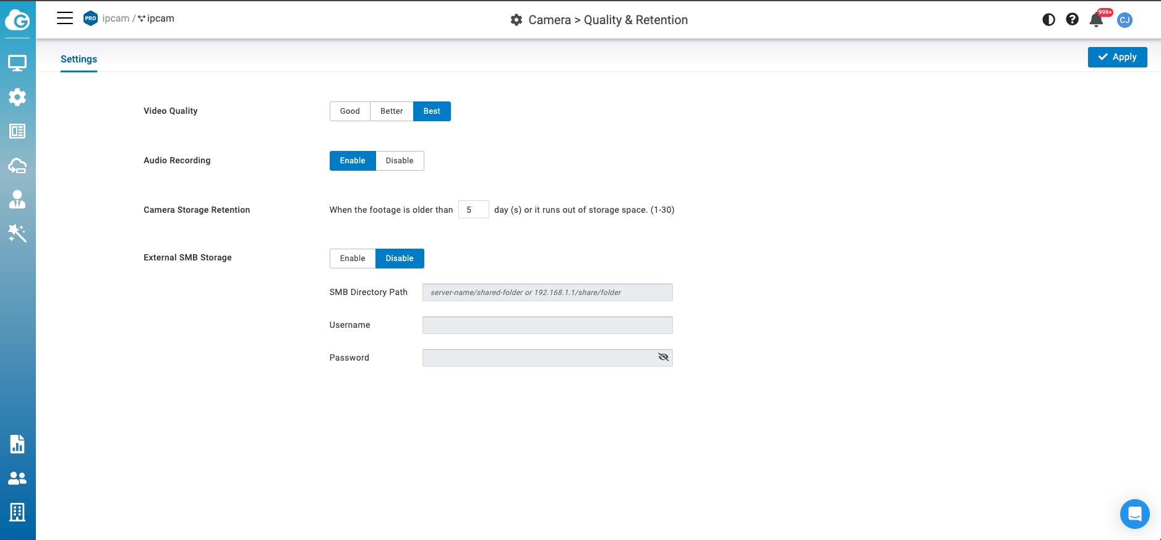
Task: Enable External SMB Storage
Action: pyautogui.click(x=353, y=259)
